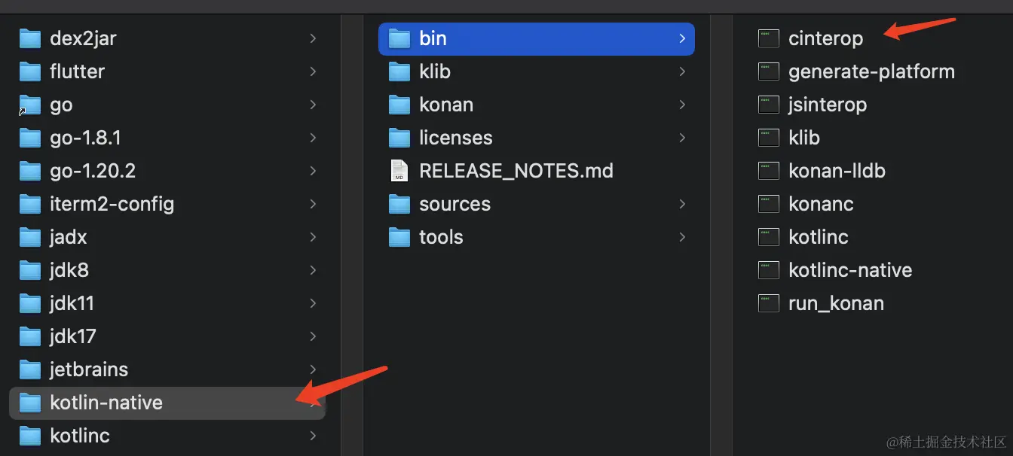
Task: Click the "go-1.8.1" folder name
Action: (x=85, y=138)
